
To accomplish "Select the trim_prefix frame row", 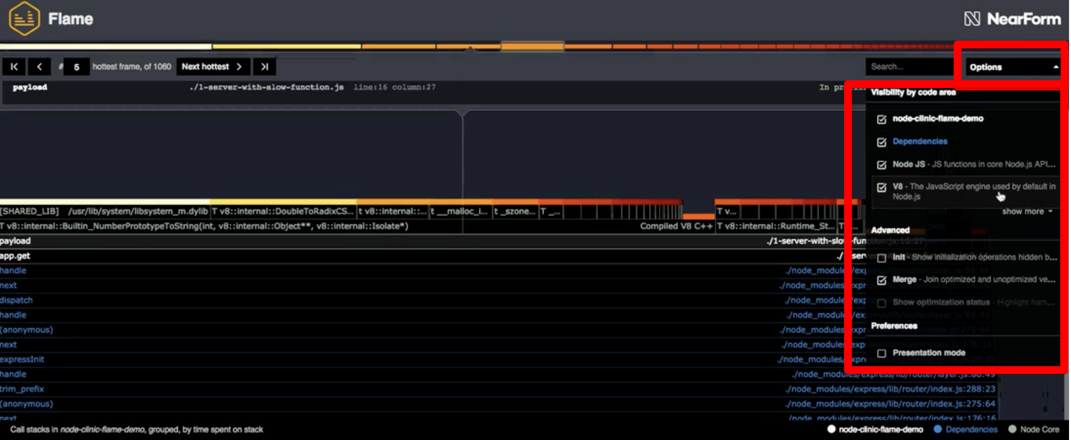I will 498,389.
